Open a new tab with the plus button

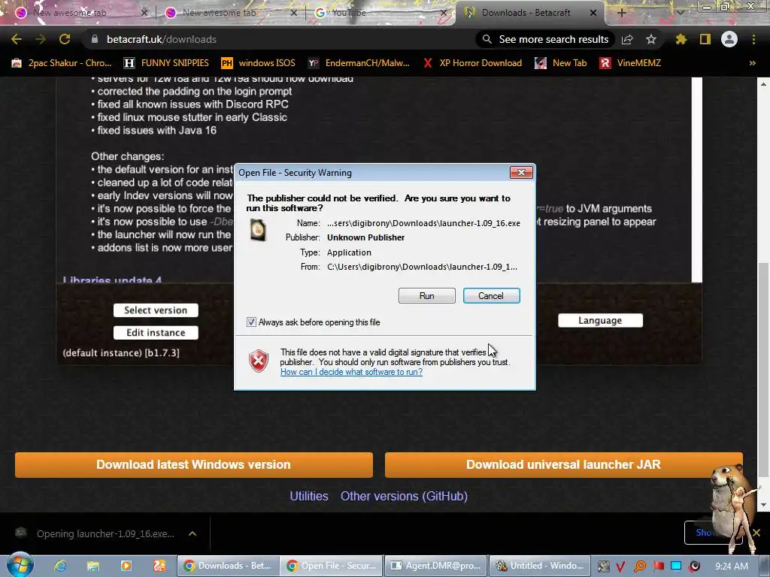[x=622, y=13]
